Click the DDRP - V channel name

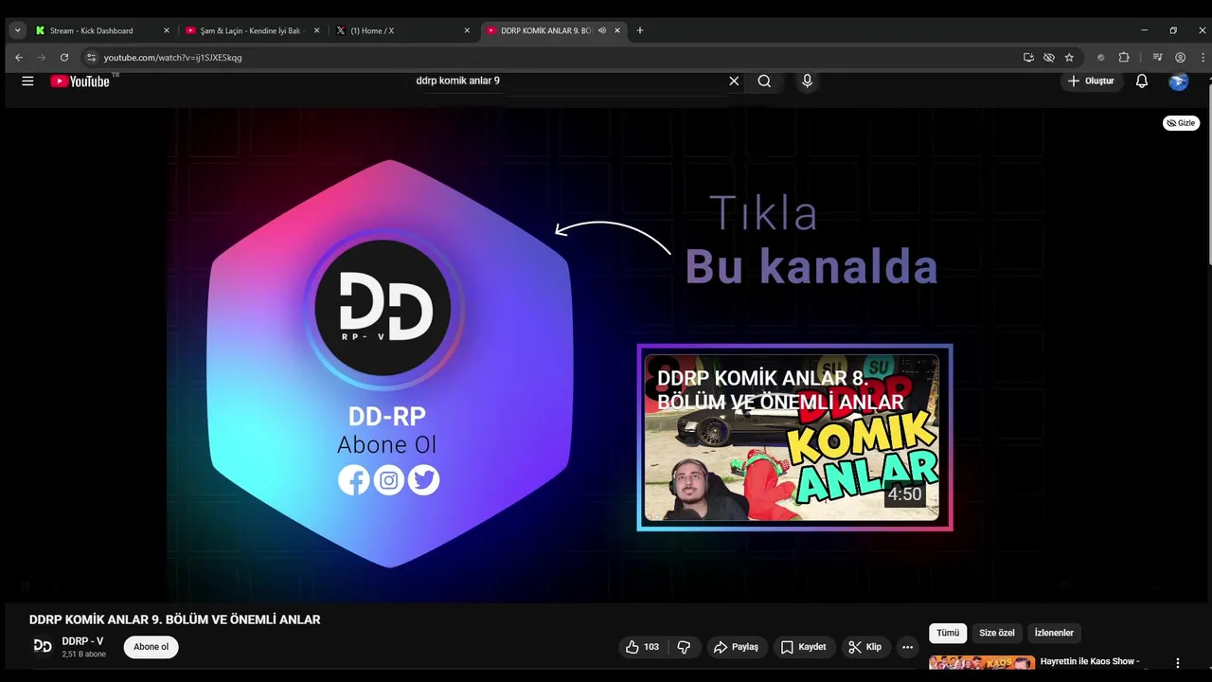click(82, 641)
